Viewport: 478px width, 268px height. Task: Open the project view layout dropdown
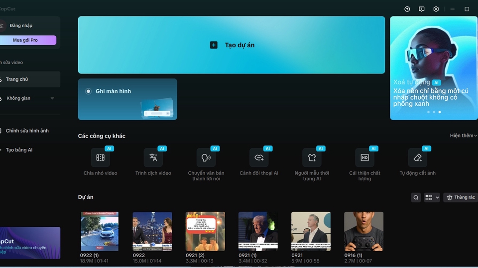432,198
